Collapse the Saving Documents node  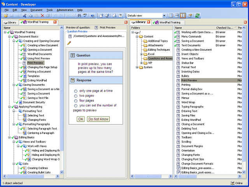pyautogui.click(x=14, y=85)
